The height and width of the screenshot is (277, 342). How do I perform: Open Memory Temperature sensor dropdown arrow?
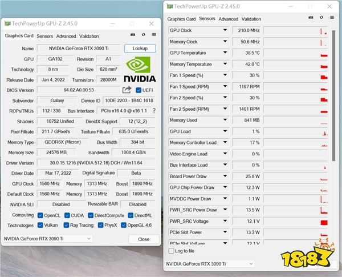click(225, 64)
